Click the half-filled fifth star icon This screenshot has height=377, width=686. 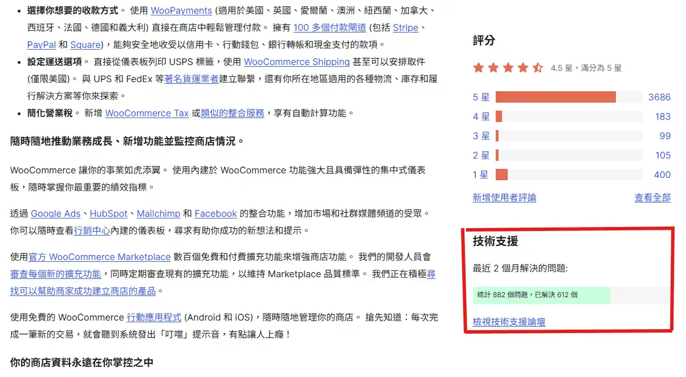pos(538,68)
